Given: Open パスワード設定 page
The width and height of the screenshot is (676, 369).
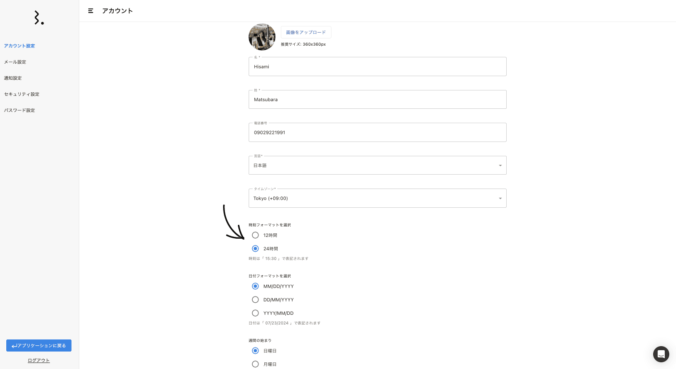Looking at the screenshot, I should click(20, 110).
